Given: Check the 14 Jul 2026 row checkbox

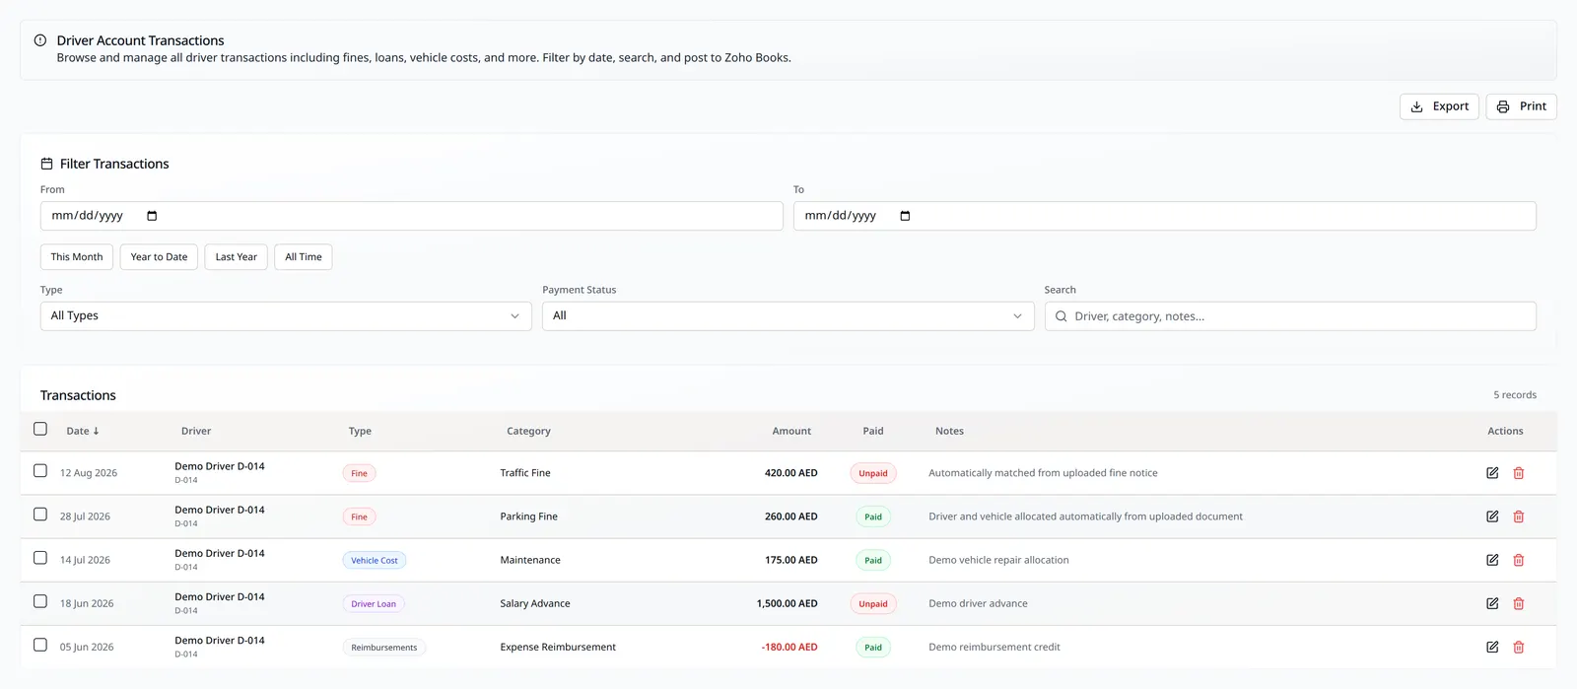Looking at the screenshot, I should (x=40, y=558).
